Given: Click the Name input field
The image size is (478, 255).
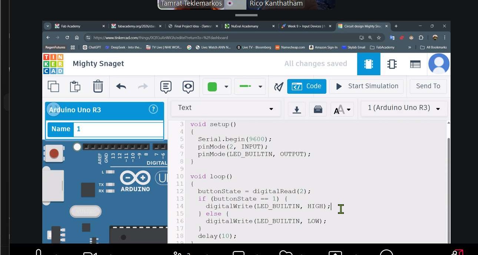Looking at the screenshot, I should (x=118, y=129).
